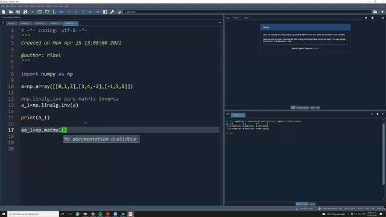Open Preferences via the wrench icon

112,12
